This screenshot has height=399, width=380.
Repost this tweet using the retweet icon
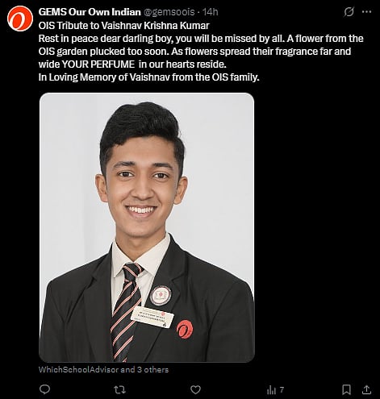click(119, 389)
